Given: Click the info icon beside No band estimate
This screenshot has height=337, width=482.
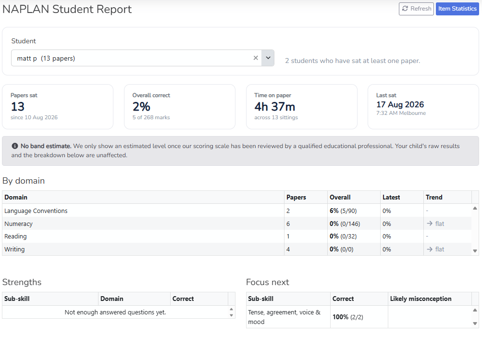Looking at the screenshot, I should coord(15,146).
